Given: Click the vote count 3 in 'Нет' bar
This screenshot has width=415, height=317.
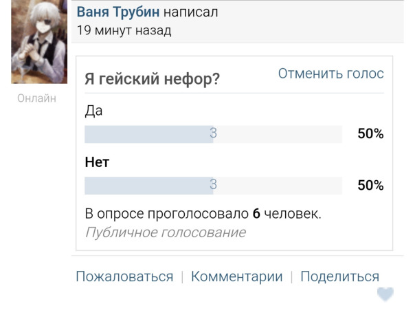Looking at the screenshot, I should [213, 184].
